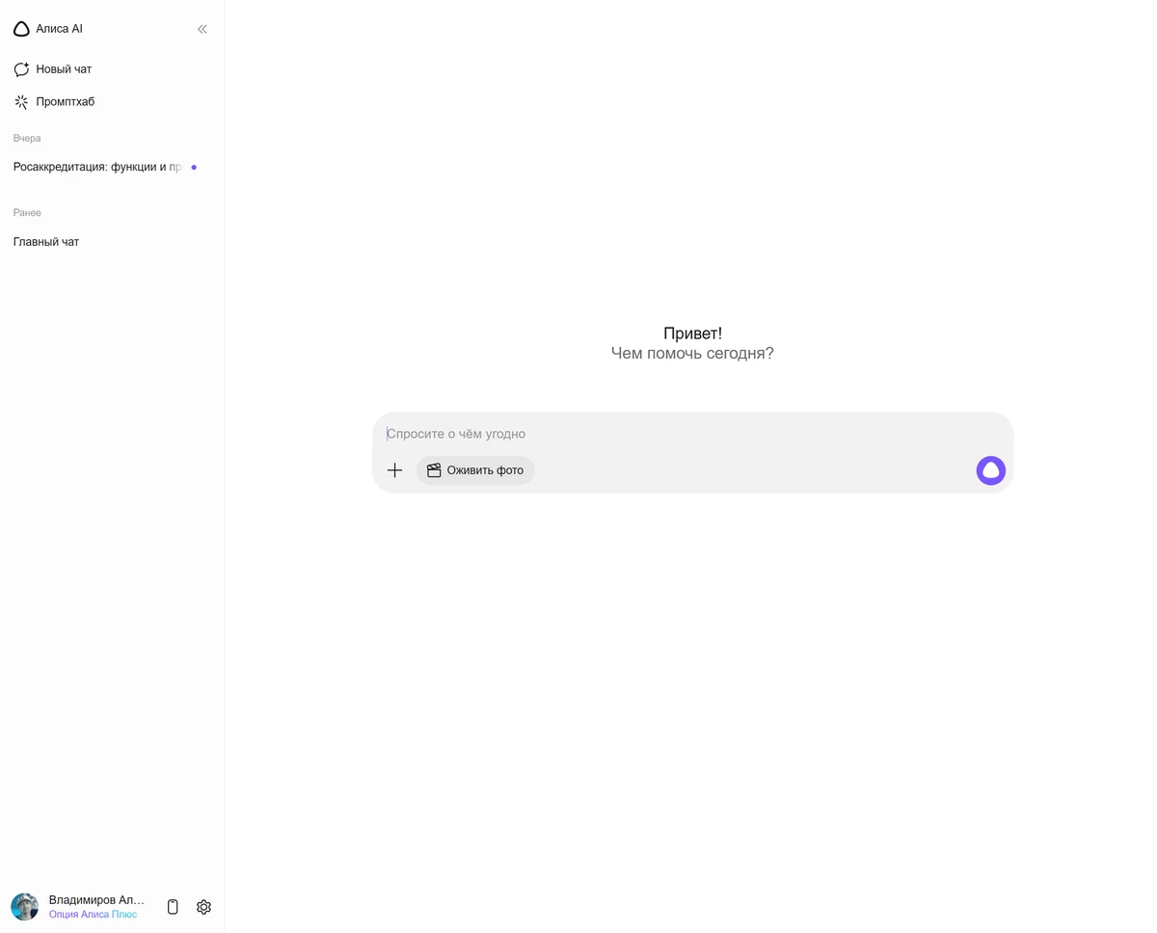The height and width of the screenshot is (933, 1157).
Task: Click the mobile phone icon
Action: (173, 907)
